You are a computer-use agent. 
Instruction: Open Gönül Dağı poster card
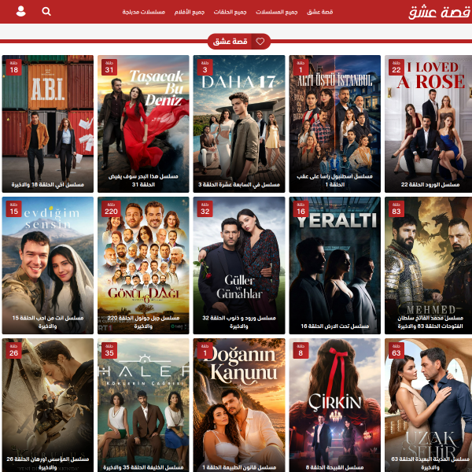(x=143, y=266)
